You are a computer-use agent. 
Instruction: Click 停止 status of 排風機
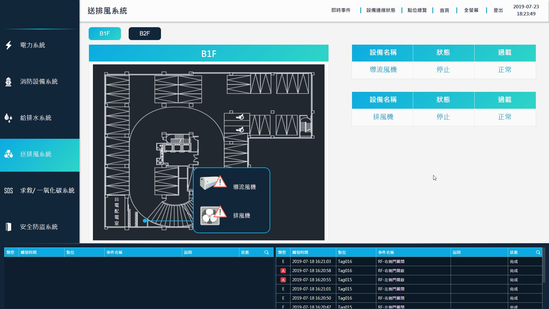point(443,117)
